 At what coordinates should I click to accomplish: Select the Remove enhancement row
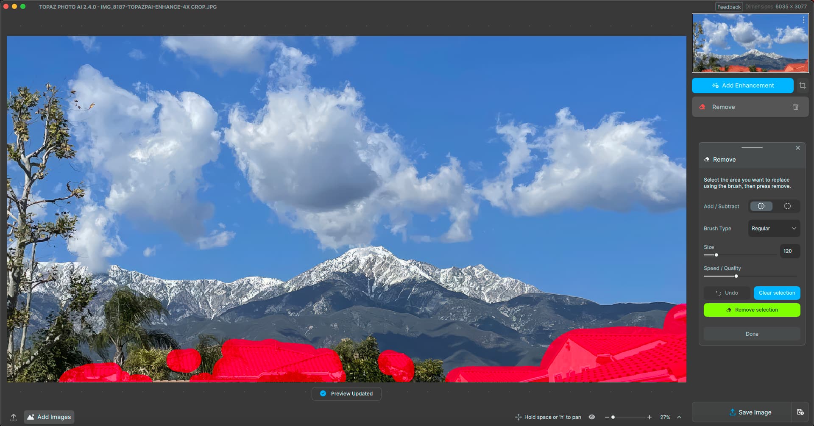(742, 107)
